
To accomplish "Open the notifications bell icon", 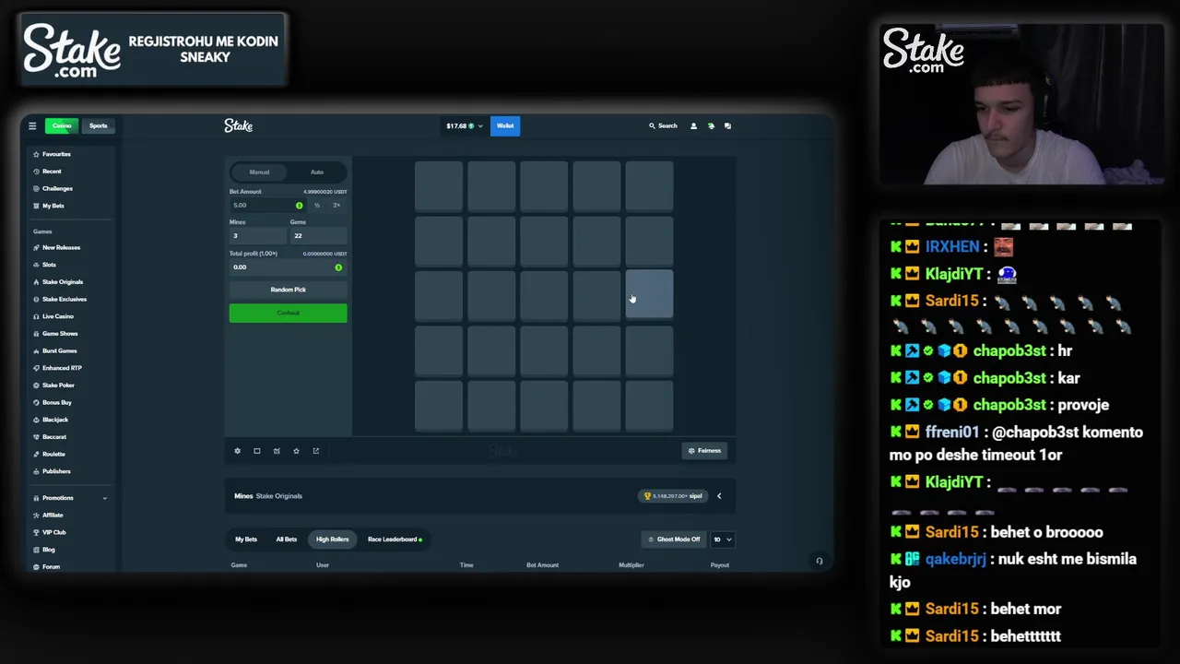I will tap(711, 125).
